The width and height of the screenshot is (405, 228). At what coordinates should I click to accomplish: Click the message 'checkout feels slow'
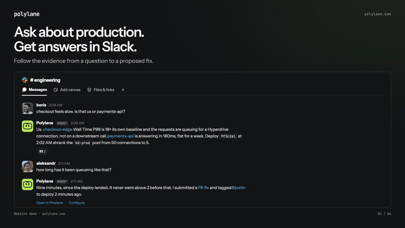tap(81, 112)
